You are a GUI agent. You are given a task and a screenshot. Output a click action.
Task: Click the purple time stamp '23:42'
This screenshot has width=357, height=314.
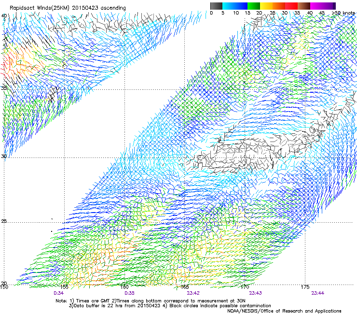[x=193, y=293]
